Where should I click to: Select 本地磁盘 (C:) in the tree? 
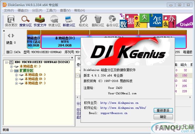(x=30, y=66)
